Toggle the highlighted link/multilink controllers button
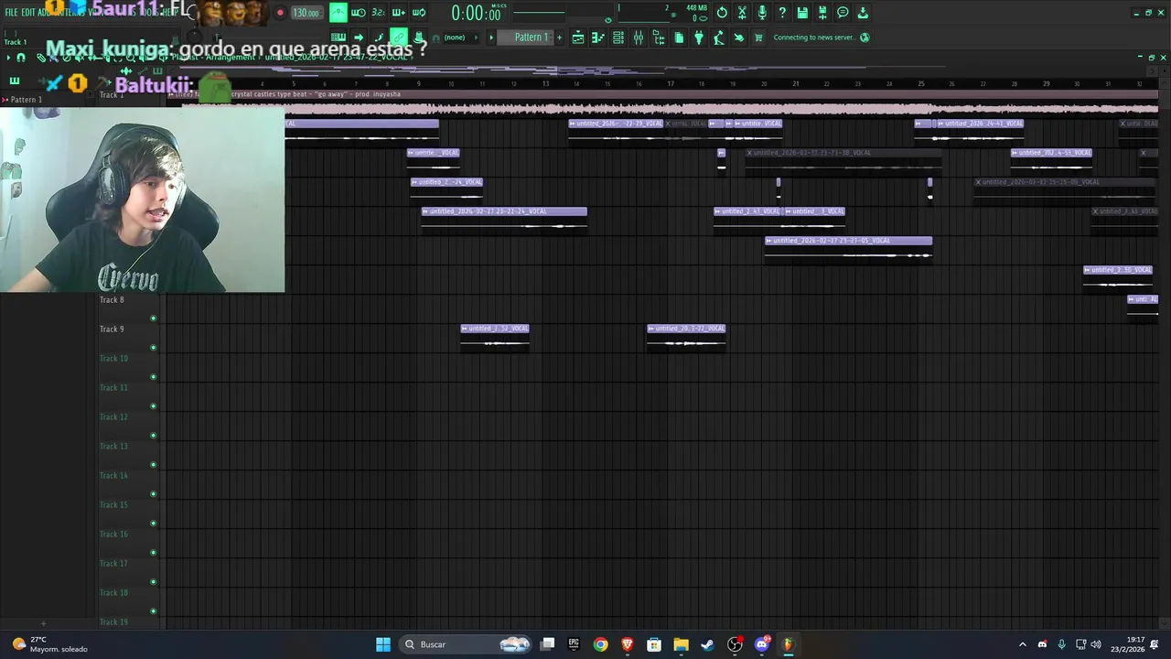 399,38
